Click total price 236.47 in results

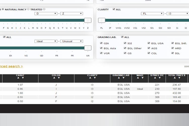177,85
